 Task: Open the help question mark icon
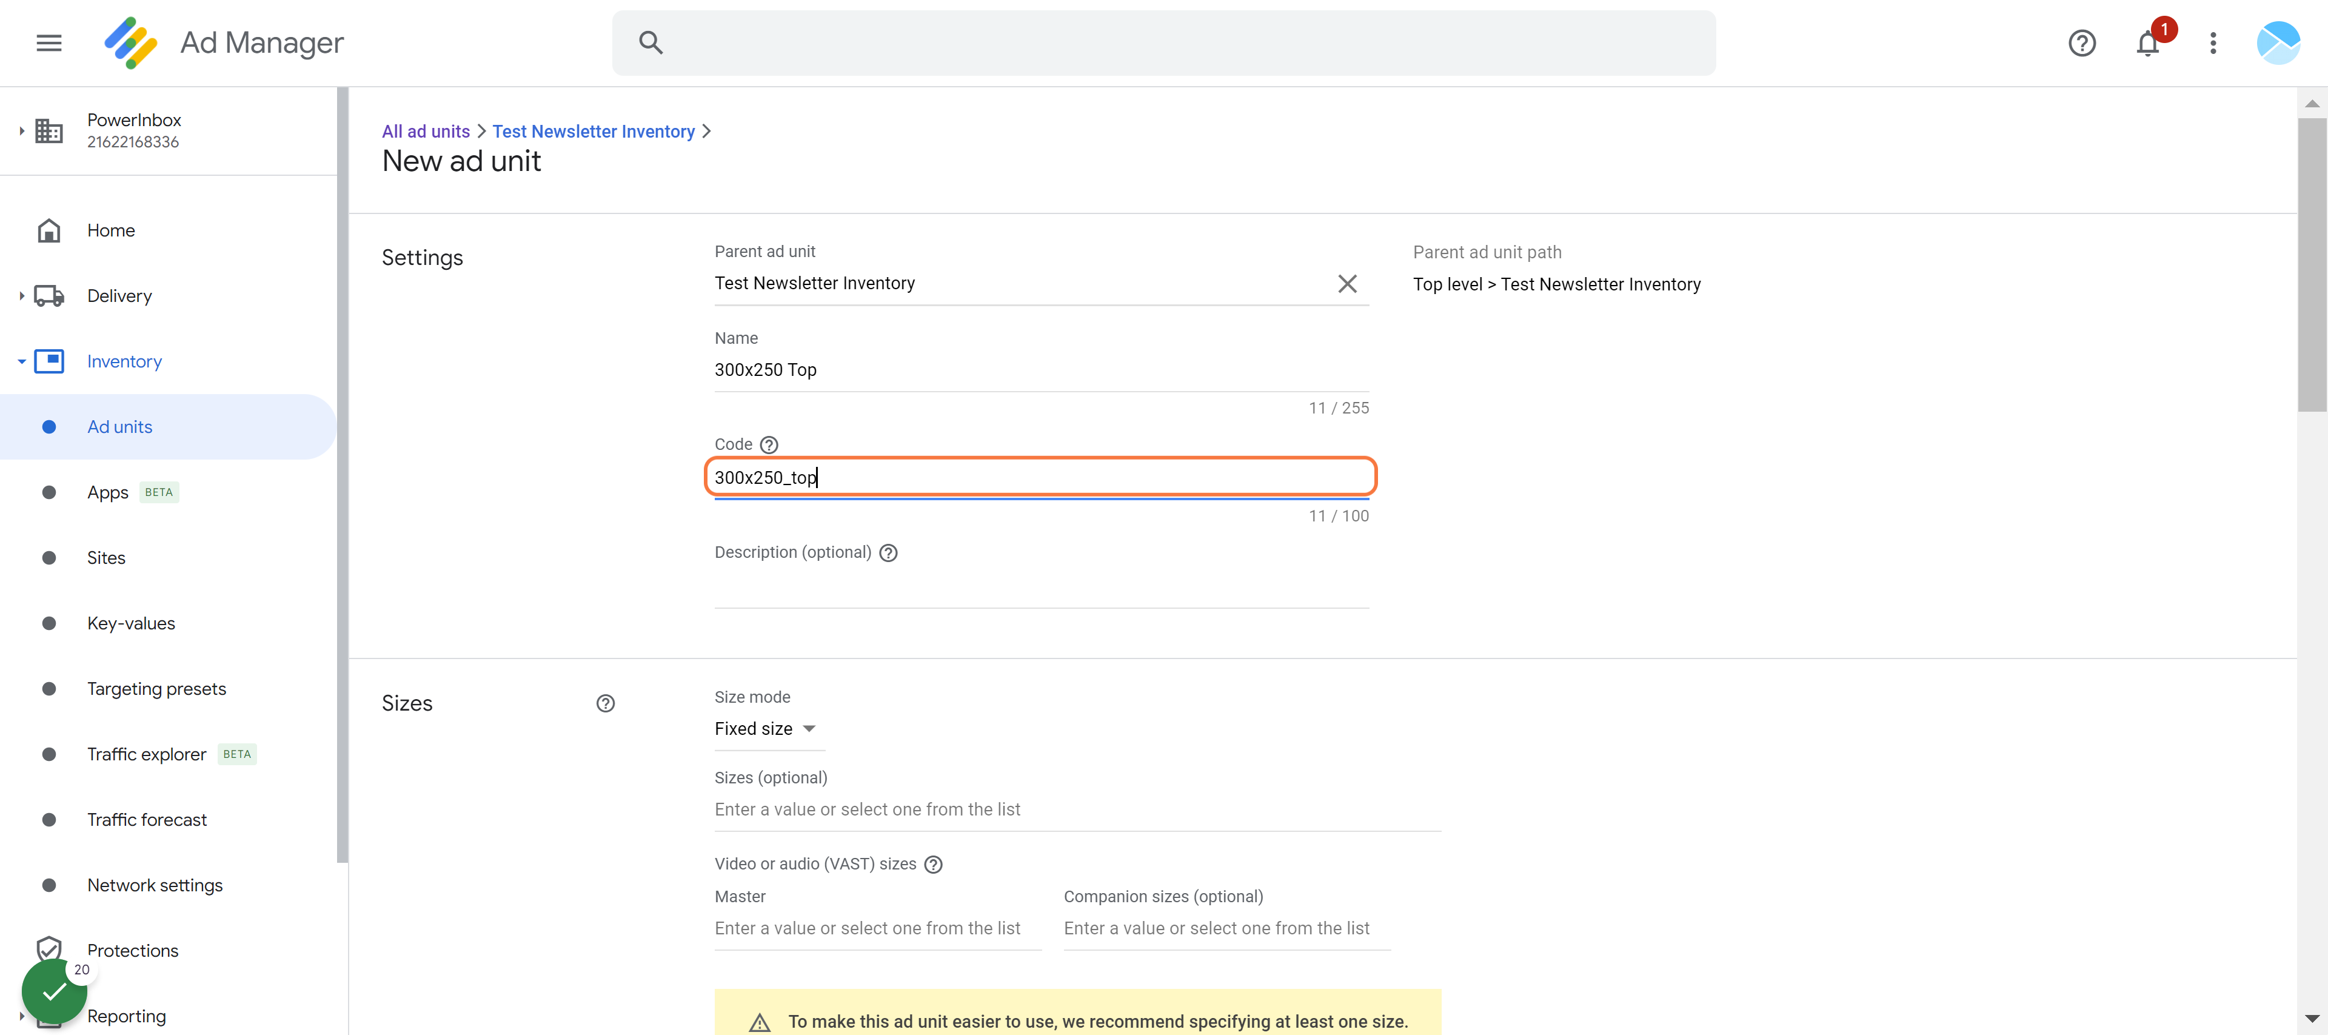coord(2081,42)
